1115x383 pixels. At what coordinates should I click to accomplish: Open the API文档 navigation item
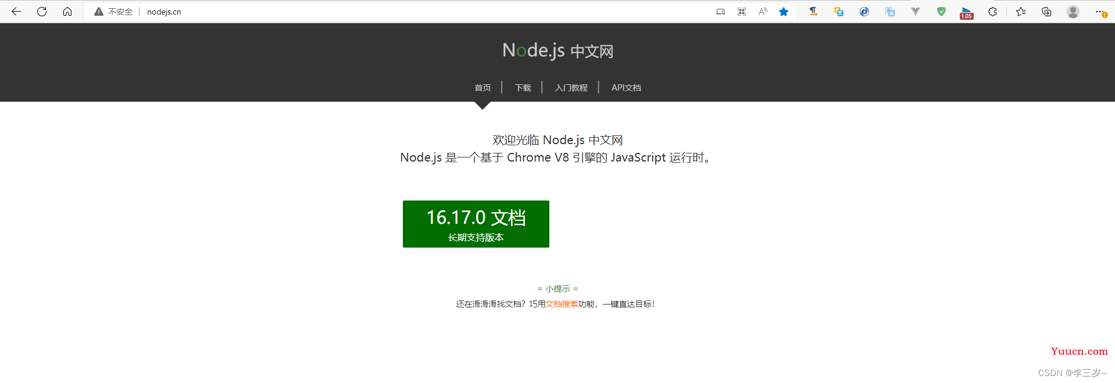(x=626, y=88)
